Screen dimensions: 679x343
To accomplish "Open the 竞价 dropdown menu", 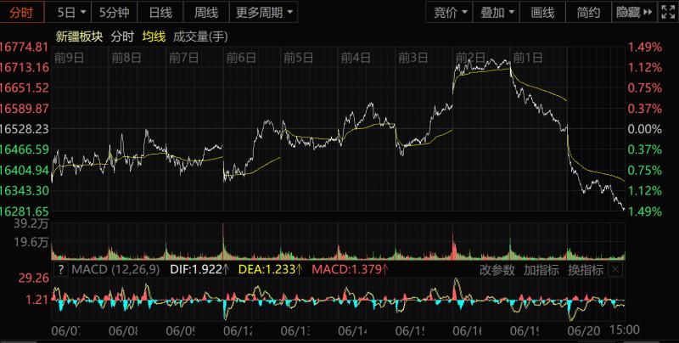I will [450, 13].
